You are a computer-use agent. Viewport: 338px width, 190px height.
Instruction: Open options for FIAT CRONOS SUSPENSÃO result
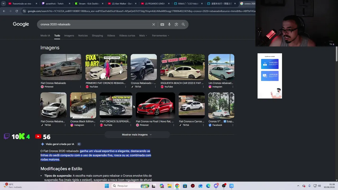(x=130, y=125)
